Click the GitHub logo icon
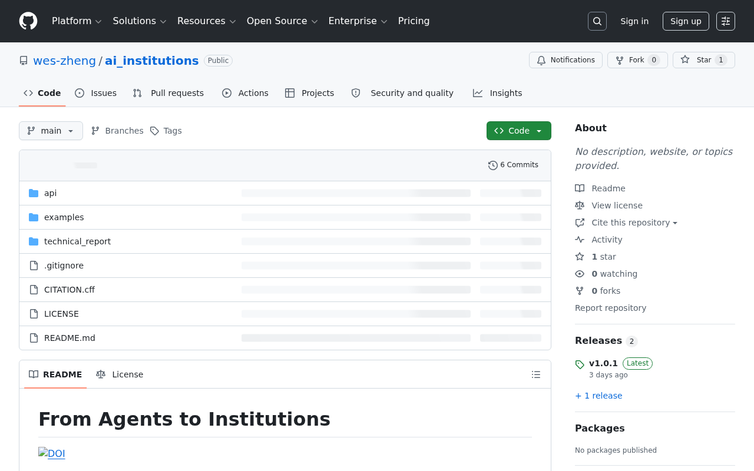 click(x=28, y=21)
